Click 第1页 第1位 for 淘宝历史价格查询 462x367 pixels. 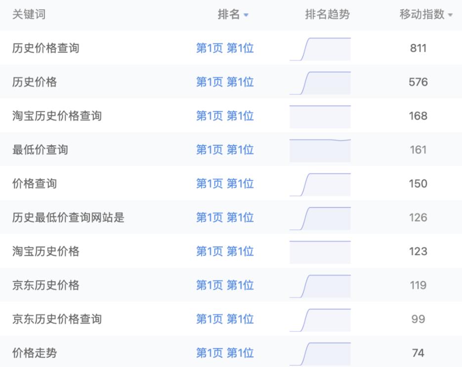[224, 116]
